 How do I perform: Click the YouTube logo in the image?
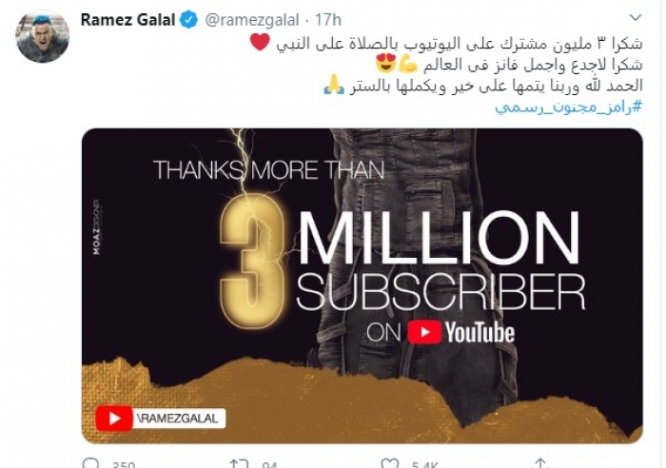pos(461,333)
